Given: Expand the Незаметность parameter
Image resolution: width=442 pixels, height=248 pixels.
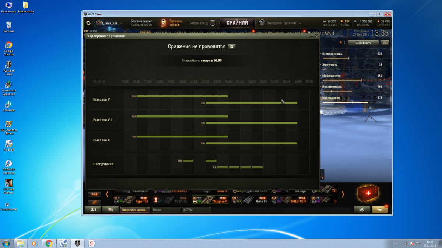Looking at the screenshot, I should 321,87.
